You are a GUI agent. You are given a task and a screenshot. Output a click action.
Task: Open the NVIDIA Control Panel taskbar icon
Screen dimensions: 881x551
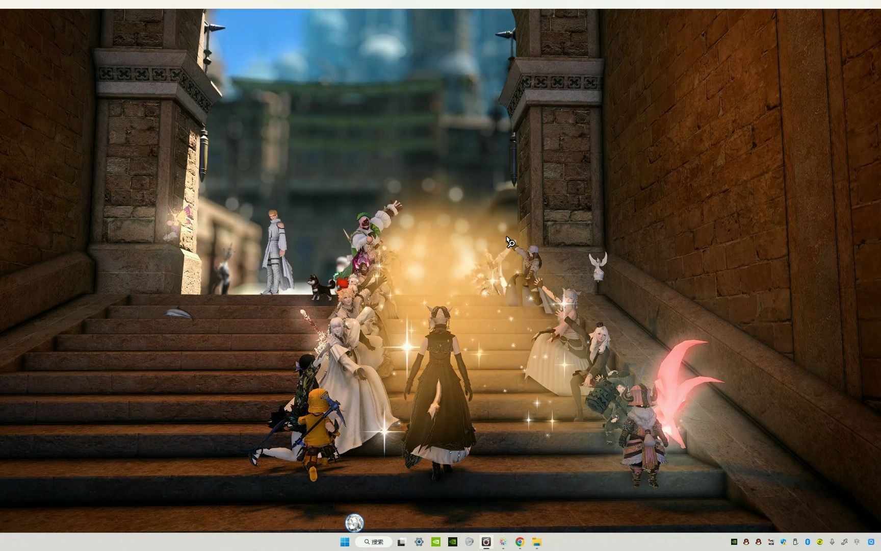[x=453, y=542]
